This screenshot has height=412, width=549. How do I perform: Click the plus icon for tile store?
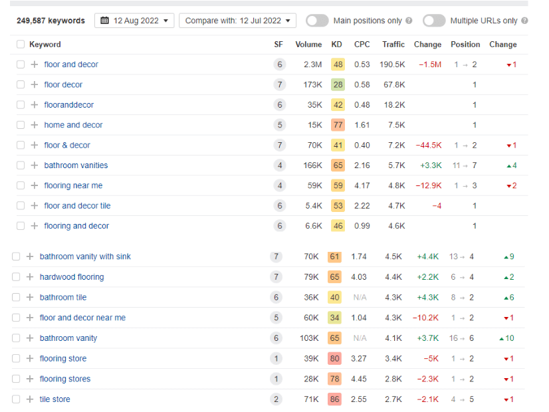tap(30, 399)
